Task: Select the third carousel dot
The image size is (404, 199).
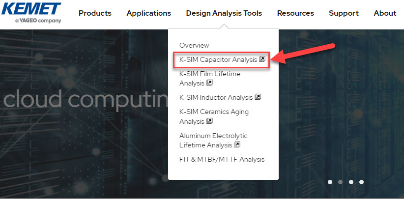Action: point(351,182)
